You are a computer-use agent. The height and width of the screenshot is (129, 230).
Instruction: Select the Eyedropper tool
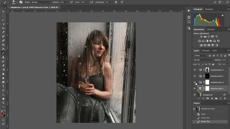coord(3,32)
